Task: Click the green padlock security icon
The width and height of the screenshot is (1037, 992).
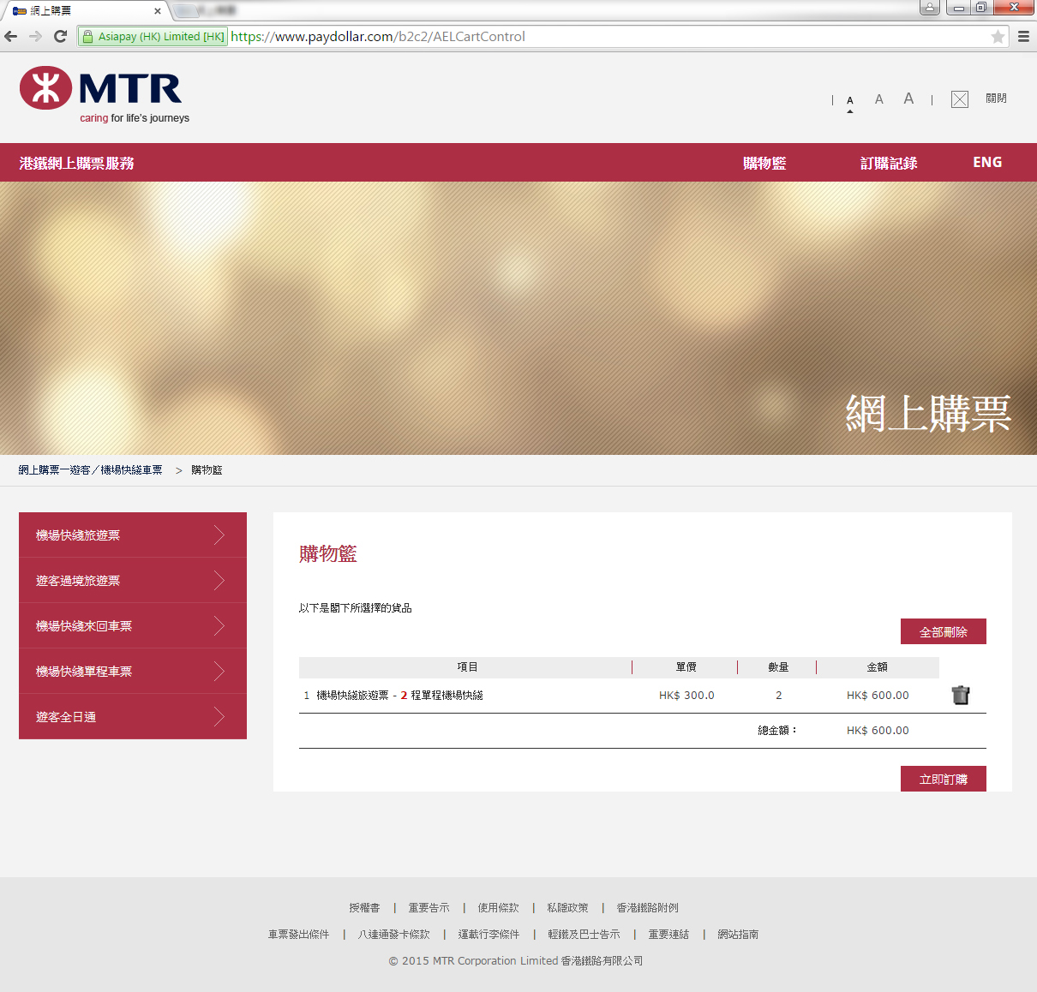Action: [87, 37]
